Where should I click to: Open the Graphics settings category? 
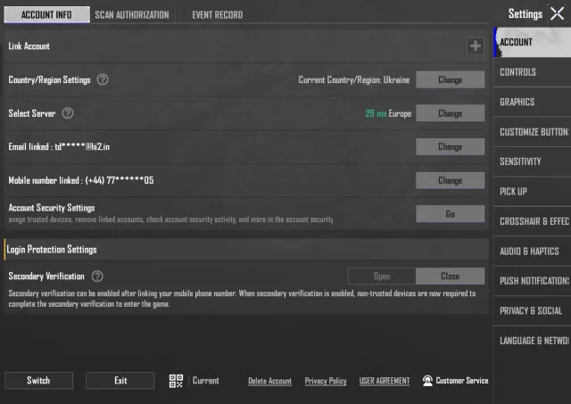[532, 102]
